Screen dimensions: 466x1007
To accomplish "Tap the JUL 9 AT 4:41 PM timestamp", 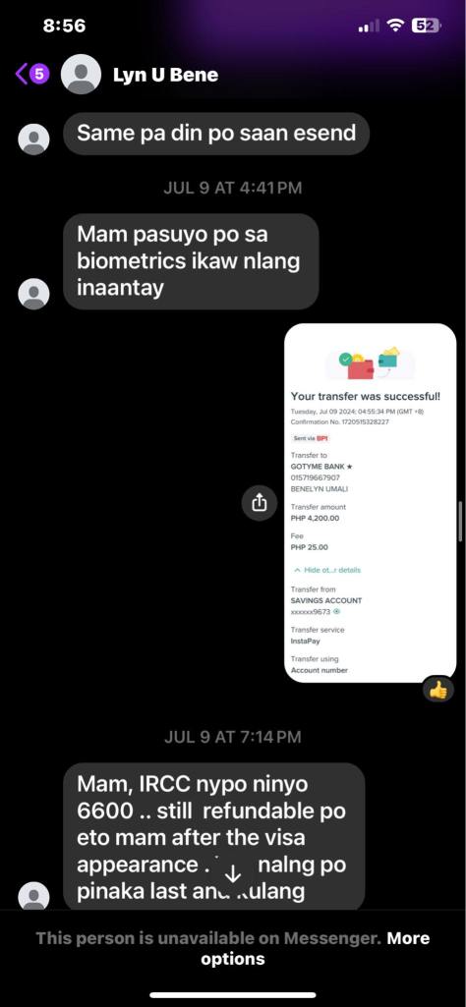I will (x=233, y=188).
